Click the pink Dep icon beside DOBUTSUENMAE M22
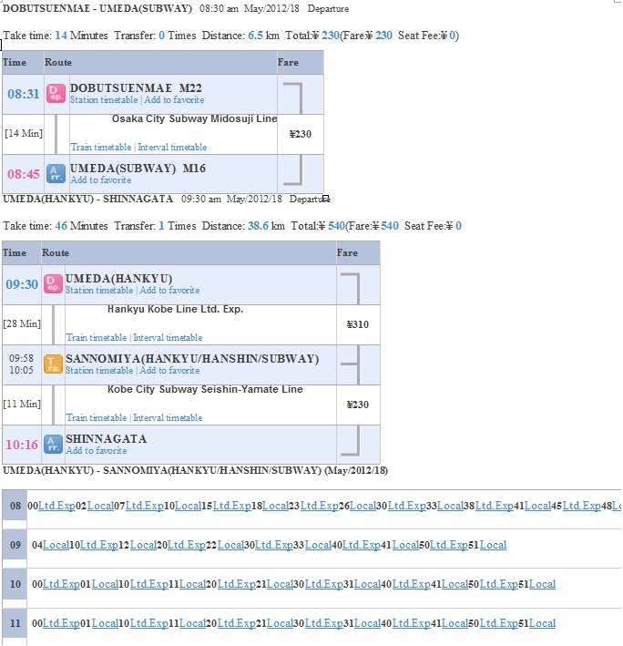The height and width of the screenshot is (646, 623). pyautogui.click(x=56, y=94)
